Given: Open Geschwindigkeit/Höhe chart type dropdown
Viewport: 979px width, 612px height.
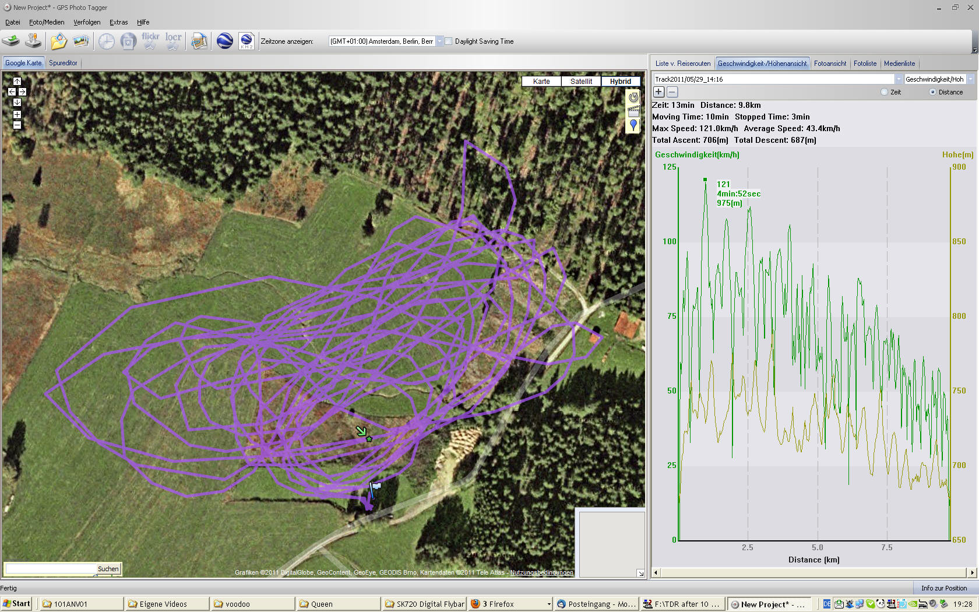Looking at the screenshot, I should pos(970,79).
